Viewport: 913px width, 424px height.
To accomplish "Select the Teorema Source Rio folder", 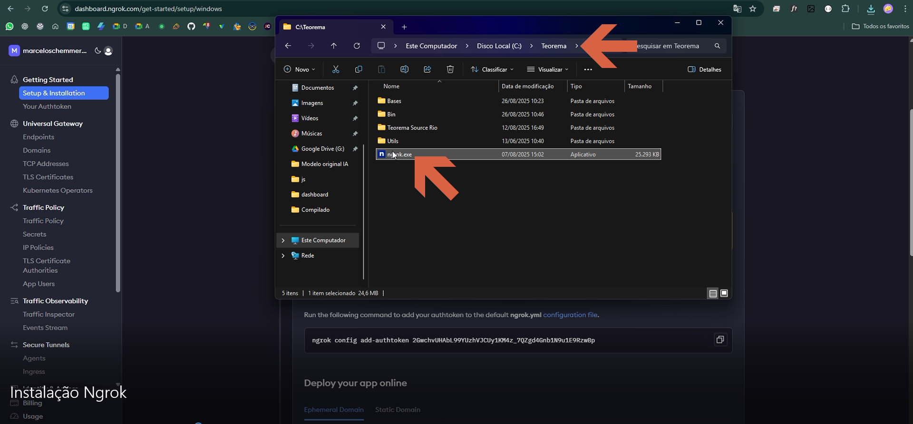I will pos(518,127).
